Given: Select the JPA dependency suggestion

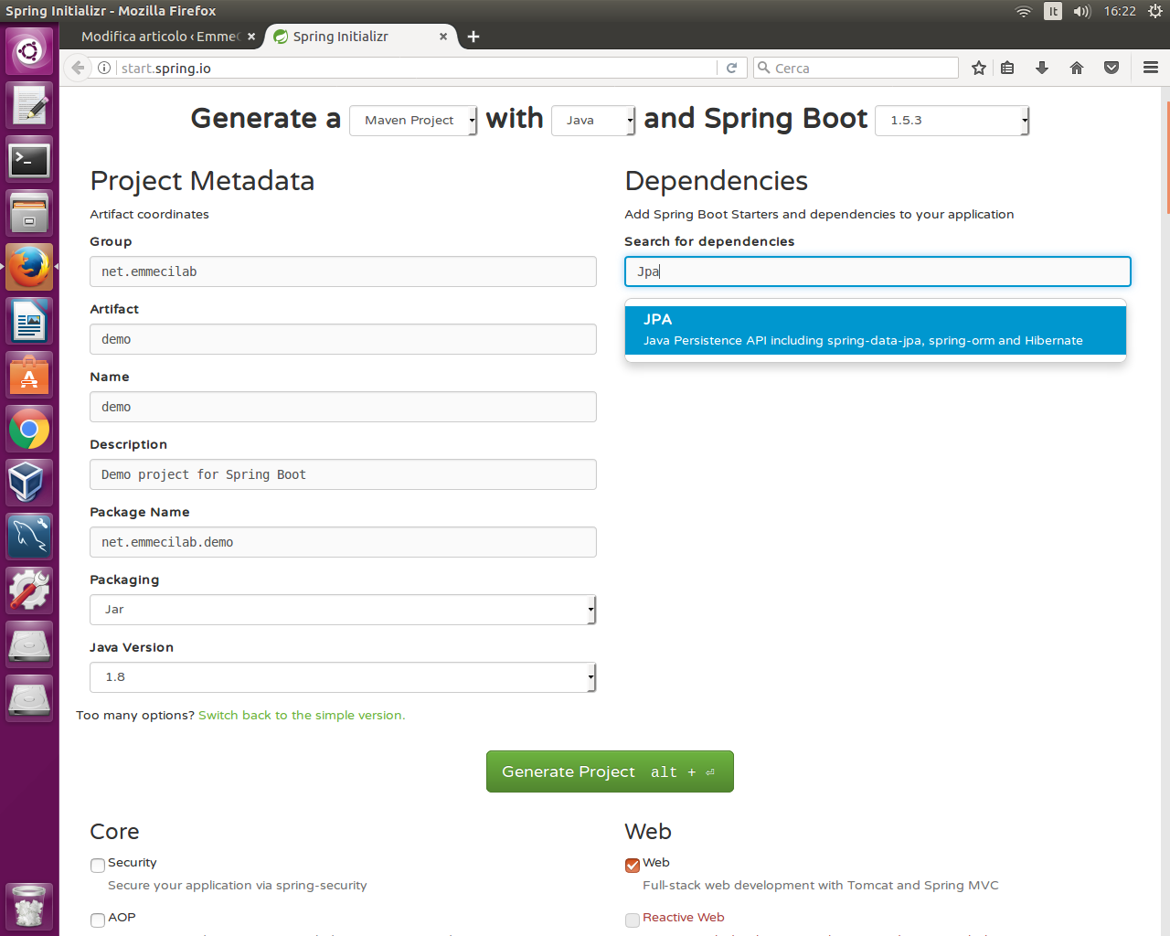Looking at the screenshot, I should pos(876,330).
